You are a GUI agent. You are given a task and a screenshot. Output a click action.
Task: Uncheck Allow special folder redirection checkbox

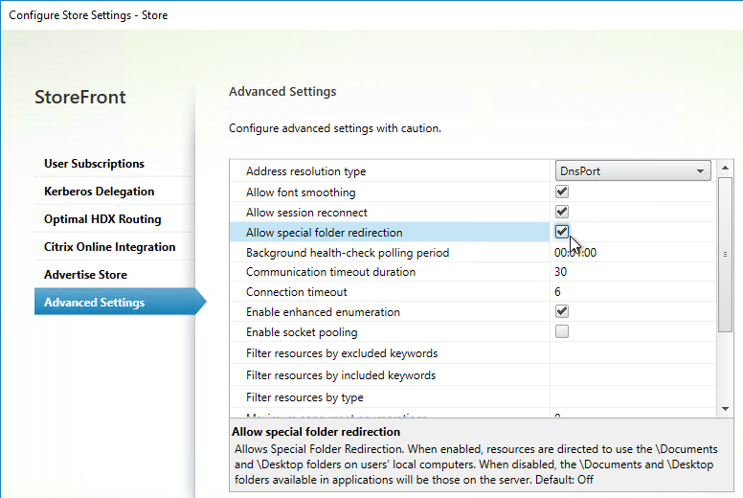(x=562, y=232)
